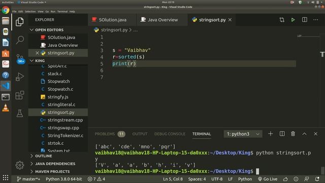This screenshot has width=325, height=183.
Task: Close the terminal panel
Action: (x=315, y=134)
